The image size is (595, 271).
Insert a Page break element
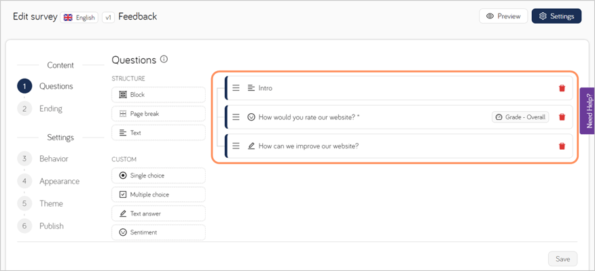pyautogui.click(x=158, y=114)
